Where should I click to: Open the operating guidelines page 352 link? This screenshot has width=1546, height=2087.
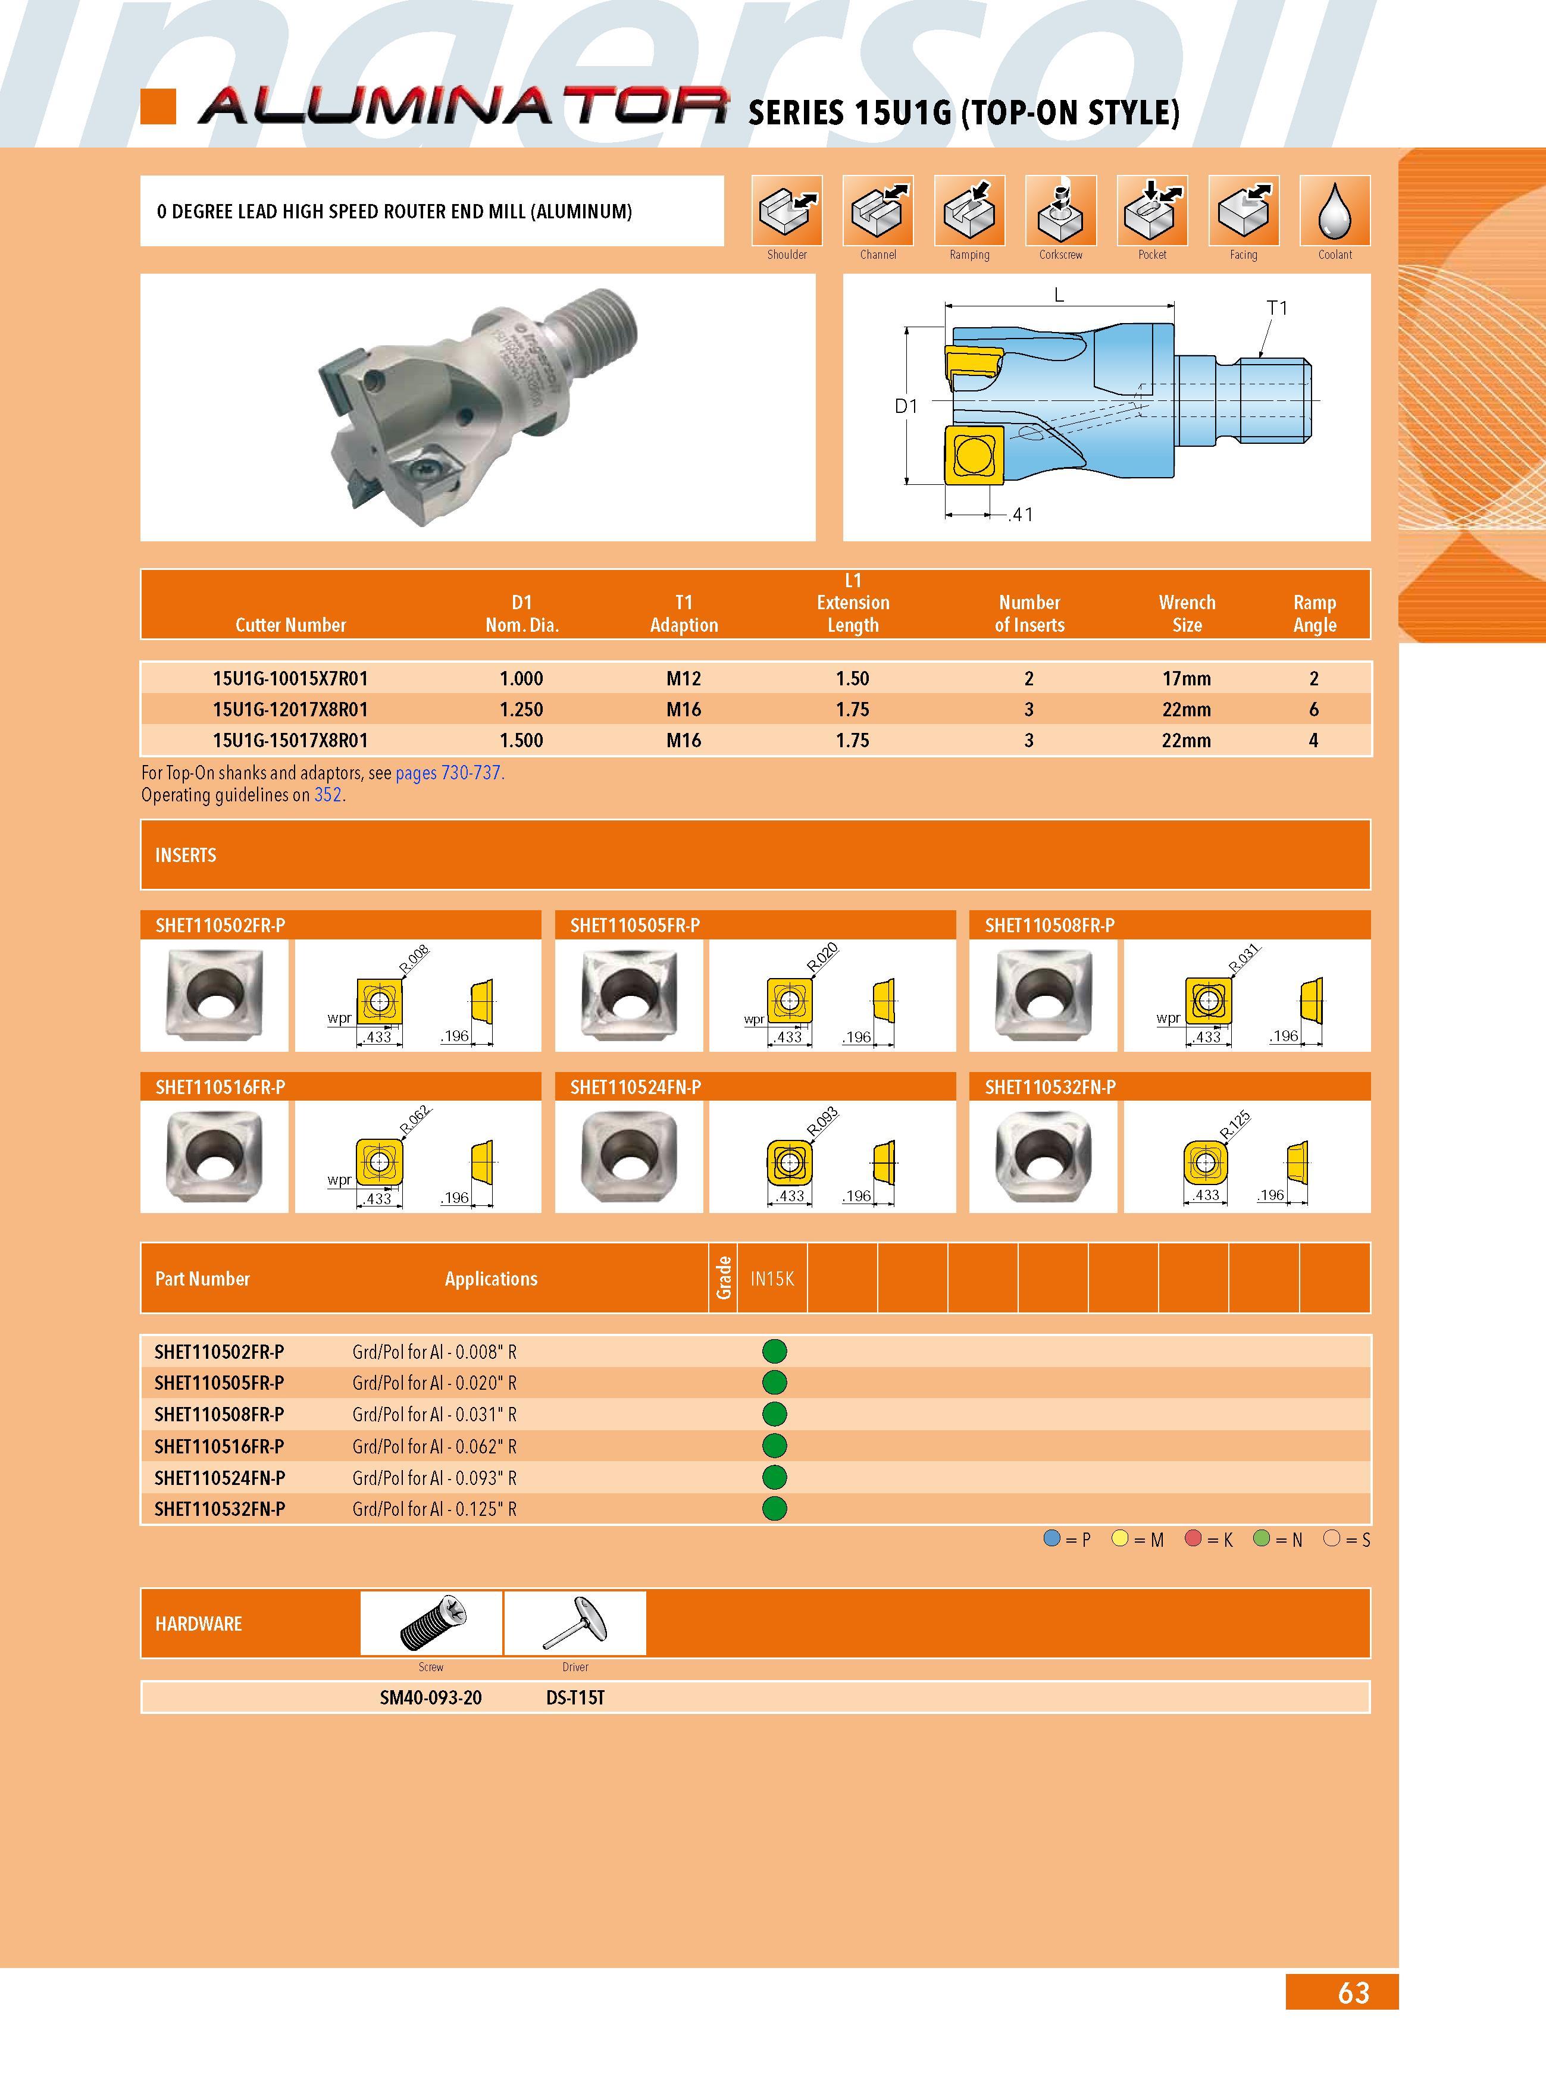(x=327, y=795)
